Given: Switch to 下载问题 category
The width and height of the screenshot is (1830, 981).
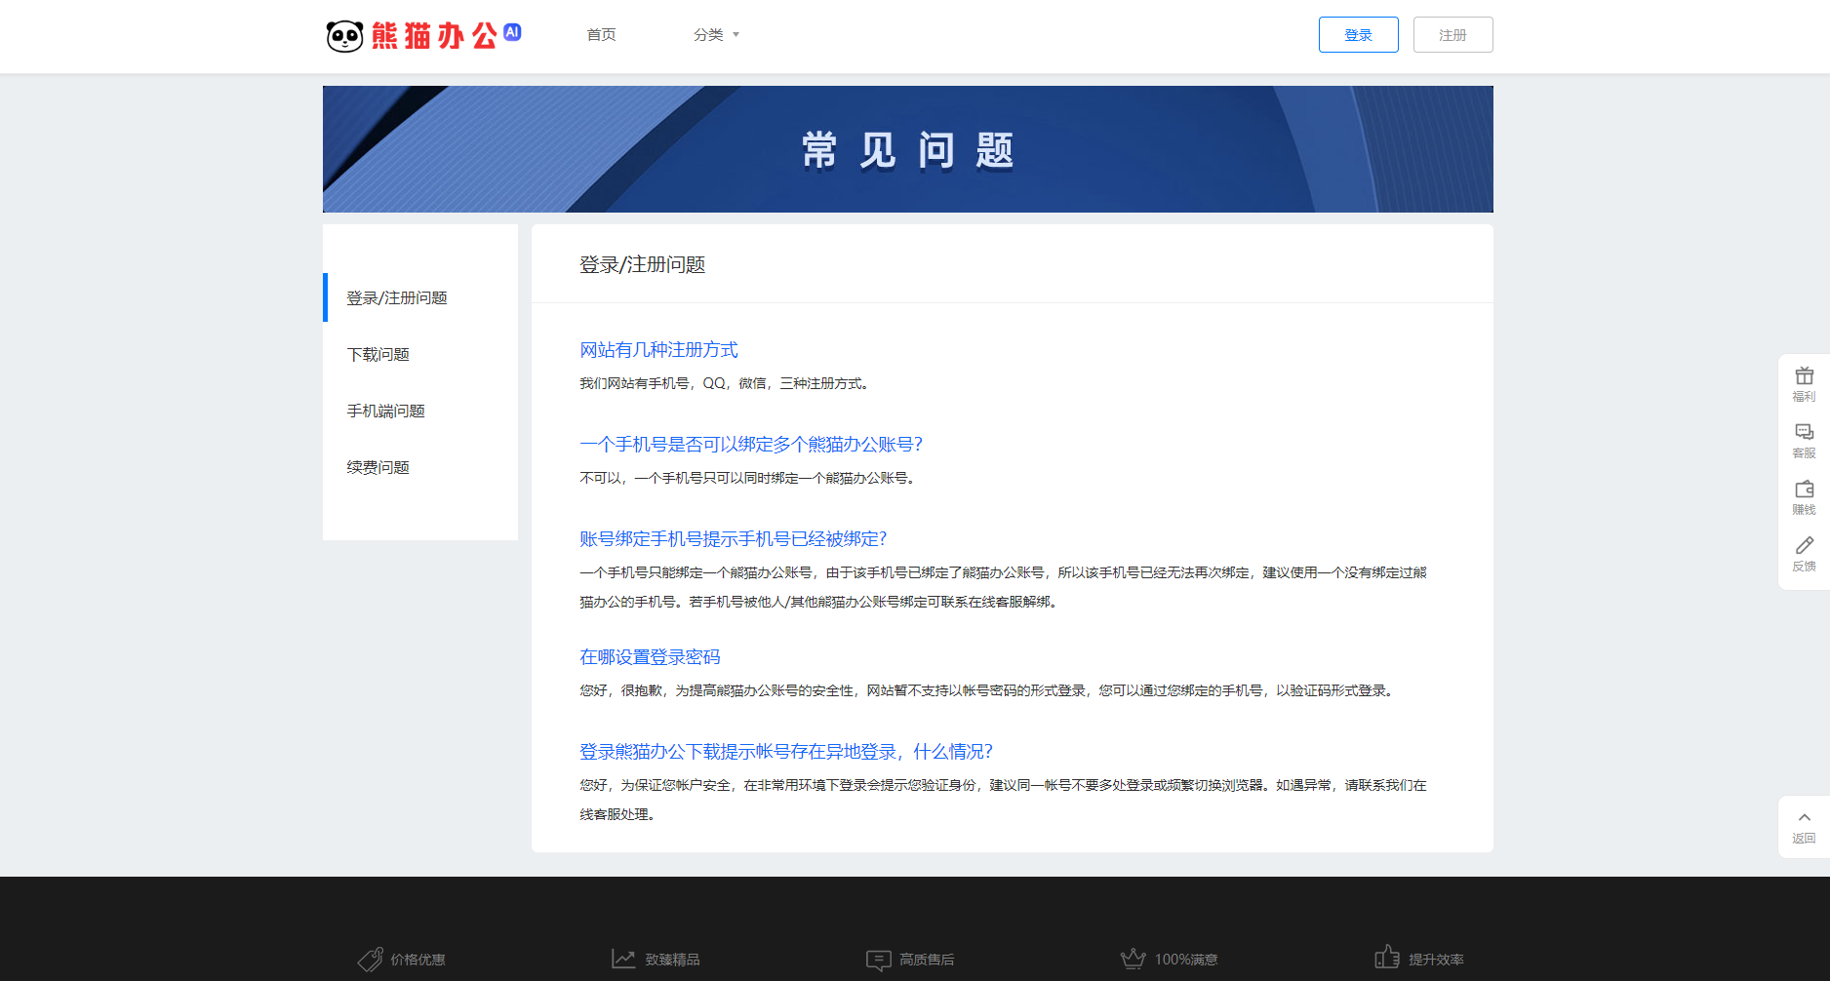Looking at the screenshot, I should pyautogui.click(x=378, y=354).
